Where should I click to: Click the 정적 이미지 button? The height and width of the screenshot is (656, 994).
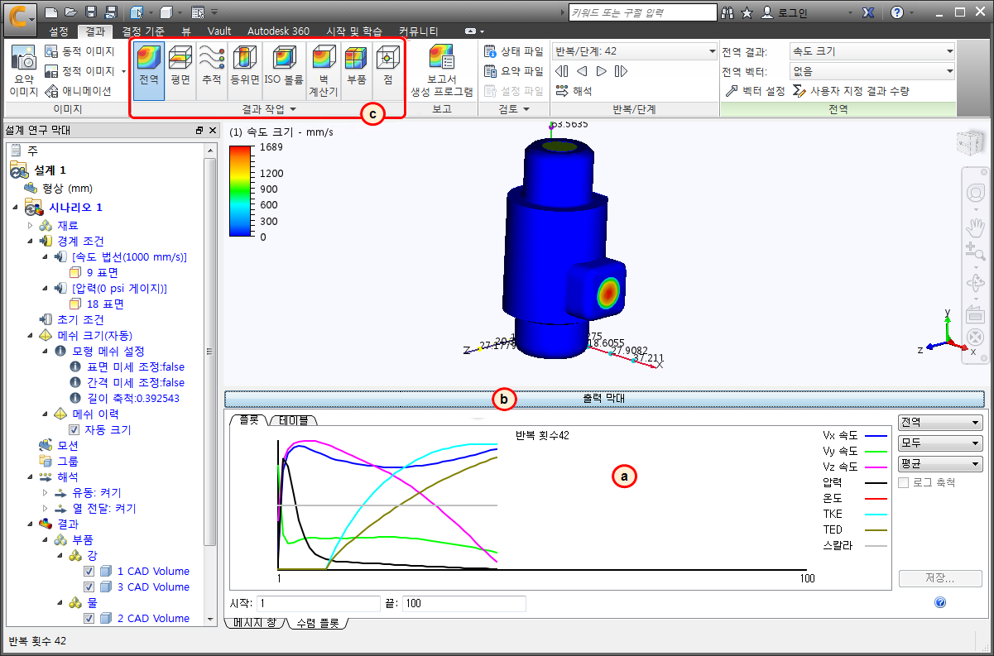81,71
